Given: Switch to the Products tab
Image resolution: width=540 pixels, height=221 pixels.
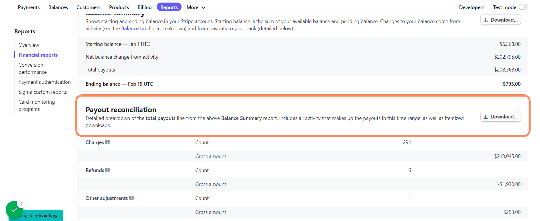Looking at the screenshot, I should tap(119, 7).
